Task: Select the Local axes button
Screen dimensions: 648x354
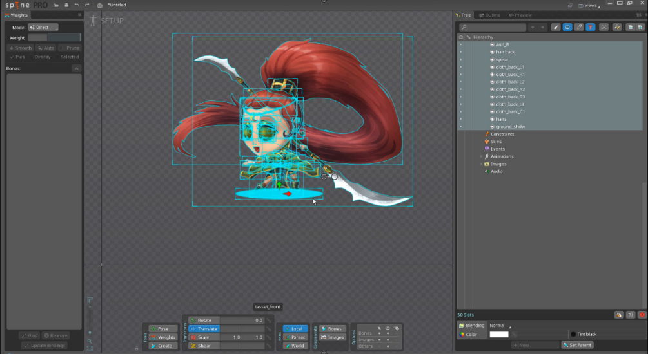Action: (x=295, y=329)
